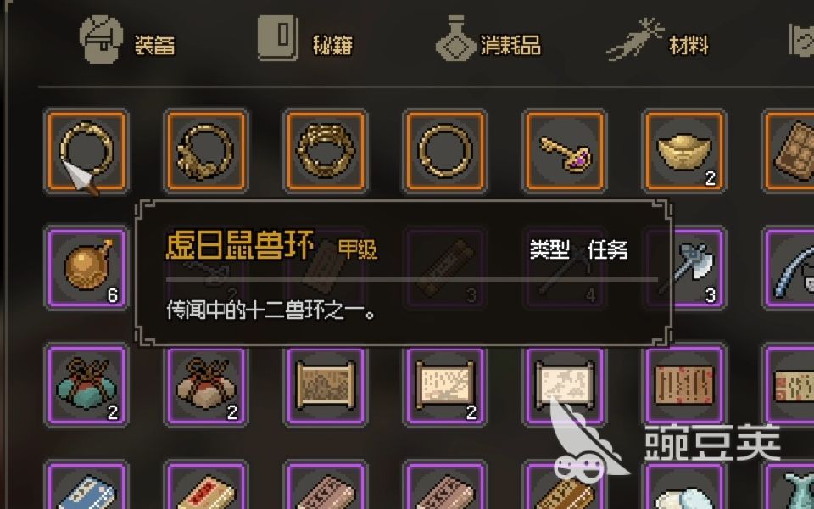Pick the plain gold ring item

tap(445, 151)
